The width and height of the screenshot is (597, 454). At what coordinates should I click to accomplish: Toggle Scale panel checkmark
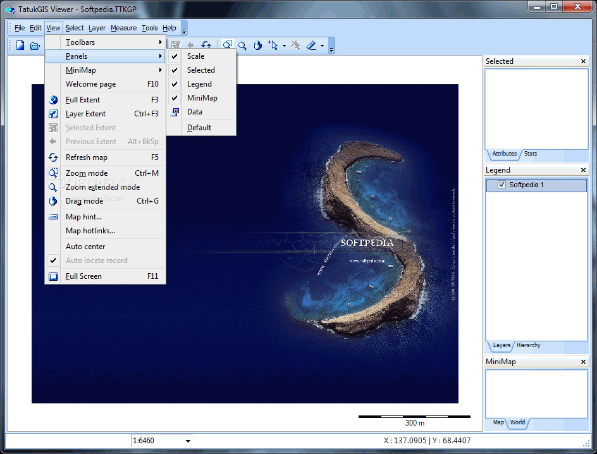click(x=175, y=56)
